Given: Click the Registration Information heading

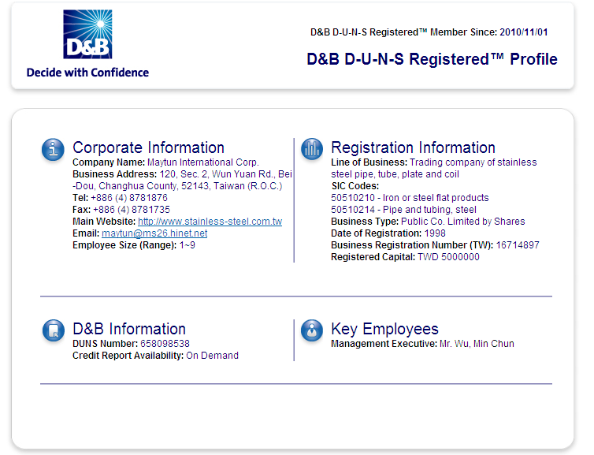Looking at the screenshot, I should 414,147.
